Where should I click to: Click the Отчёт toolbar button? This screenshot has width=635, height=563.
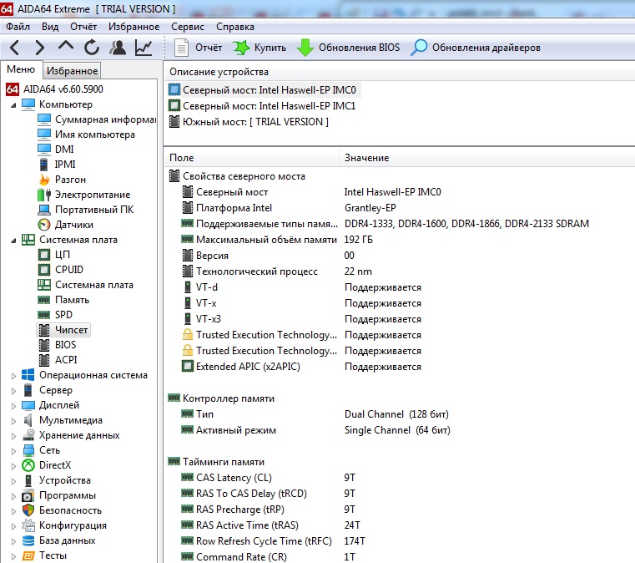(198, 48)
